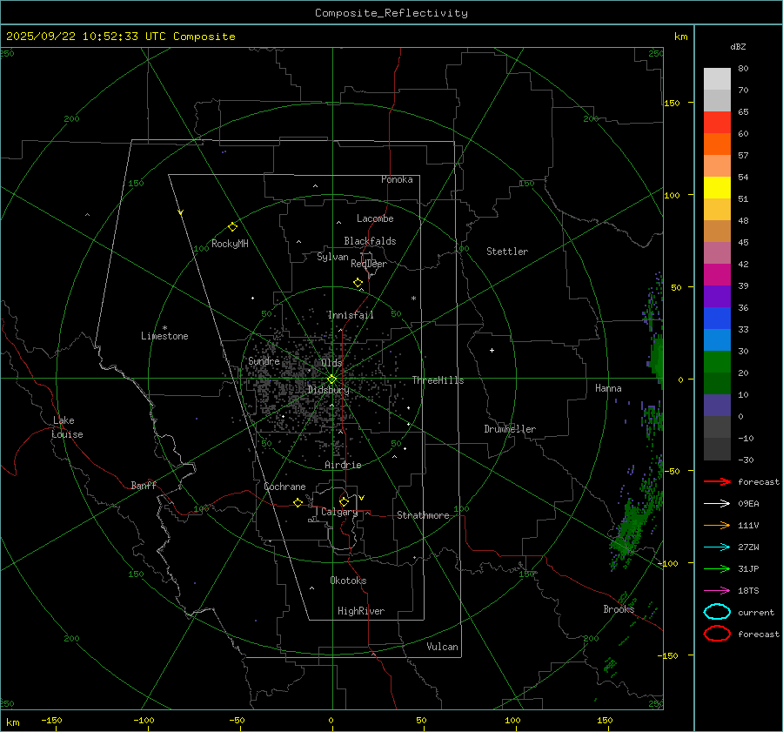Click the yellow 54 dBZ color swatch
The width and height of the screenshot is (783, 732).
(x=717, y=187)
